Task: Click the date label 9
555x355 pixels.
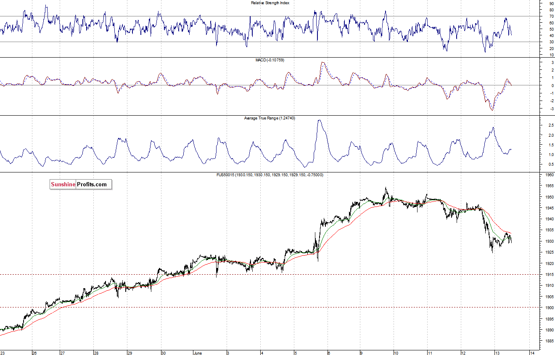Action: 361,352
